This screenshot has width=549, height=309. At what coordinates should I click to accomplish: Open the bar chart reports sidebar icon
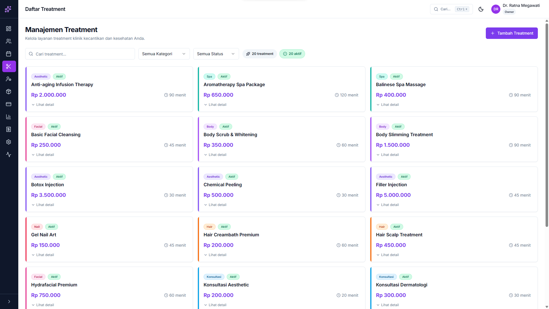(x=9, y=117)
